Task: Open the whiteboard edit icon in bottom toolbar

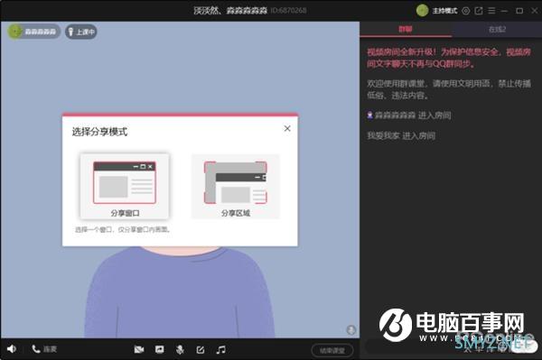Action: (x=201, y=350)
